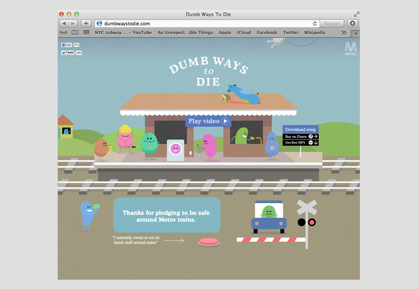
Task: Reload the page with the refresh icon
Action: (x=315, y=24)
